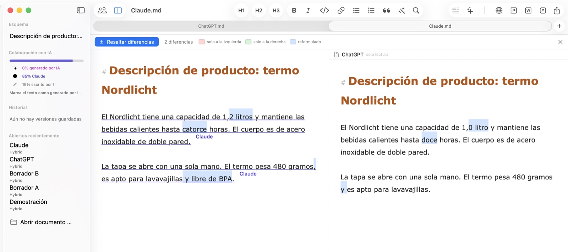Click the ChatGPT document icon in right pane
Viewport: 568px width, 252px height.
coord(337,55)
